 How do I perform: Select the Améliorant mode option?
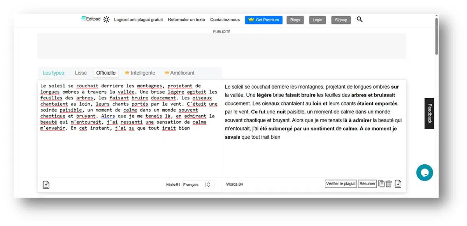click(x=181, y=73)
